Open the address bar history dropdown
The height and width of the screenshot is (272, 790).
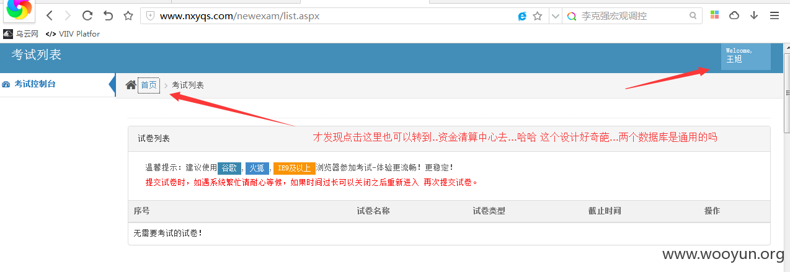[x=554, y=16]
